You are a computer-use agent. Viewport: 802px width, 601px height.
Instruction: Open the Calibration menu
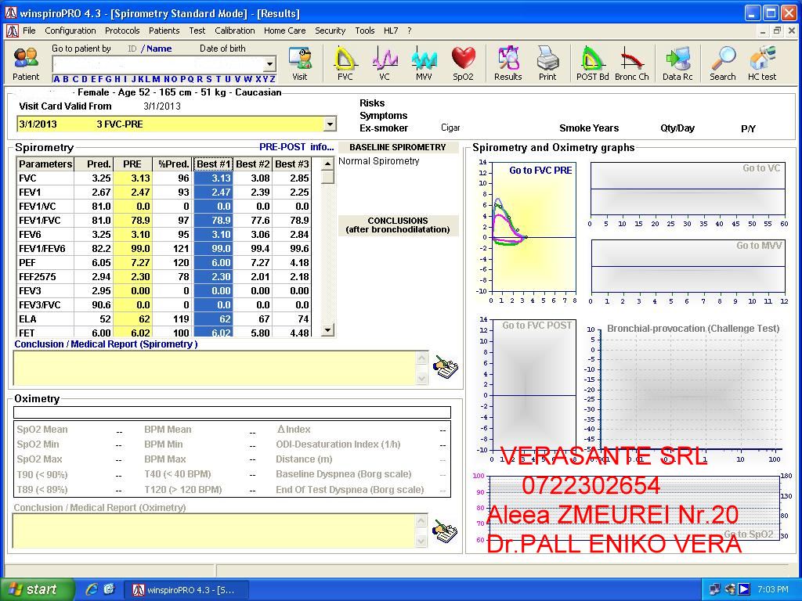(235, 31)
